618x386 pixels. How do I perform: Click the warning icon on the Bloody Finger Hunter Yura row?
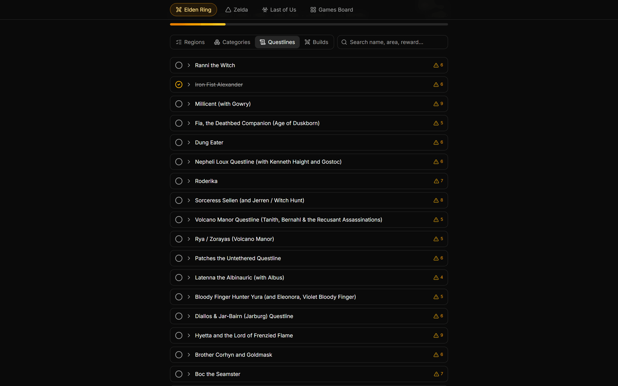click(436, 297)
